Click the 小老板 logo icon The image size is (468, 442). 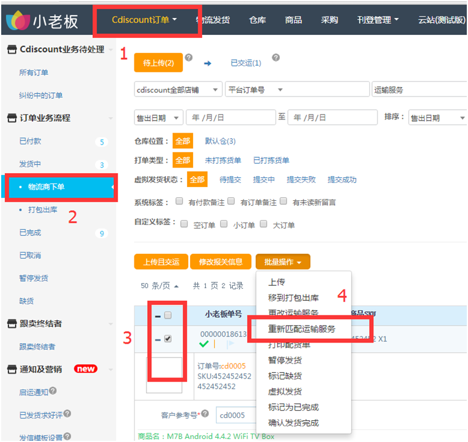tap(18, 21)
